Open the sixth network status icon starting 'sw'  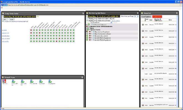pyautogui.click(x=50, y=81)
